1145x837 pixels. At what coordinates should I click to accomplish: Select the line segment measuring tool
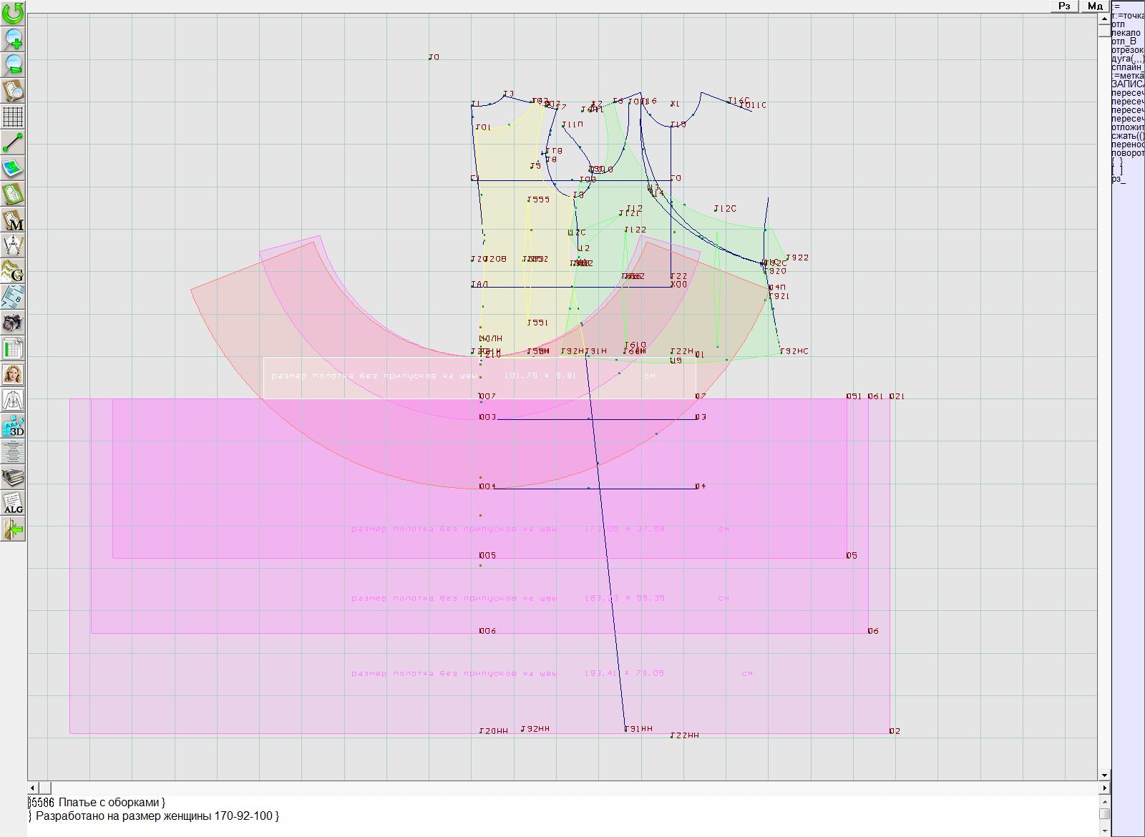(x=13, y=142)
